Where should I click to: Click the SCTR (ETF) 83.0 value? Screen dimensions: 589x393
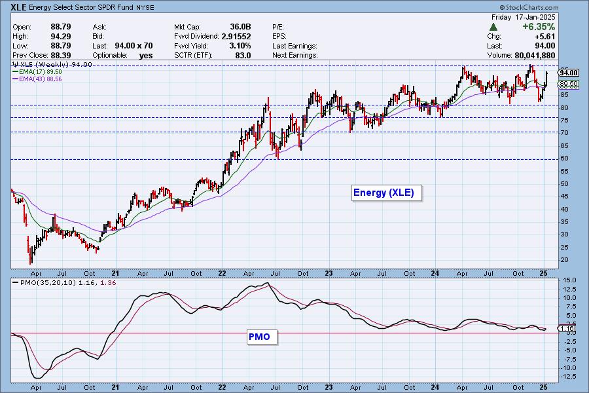[243, 55]
